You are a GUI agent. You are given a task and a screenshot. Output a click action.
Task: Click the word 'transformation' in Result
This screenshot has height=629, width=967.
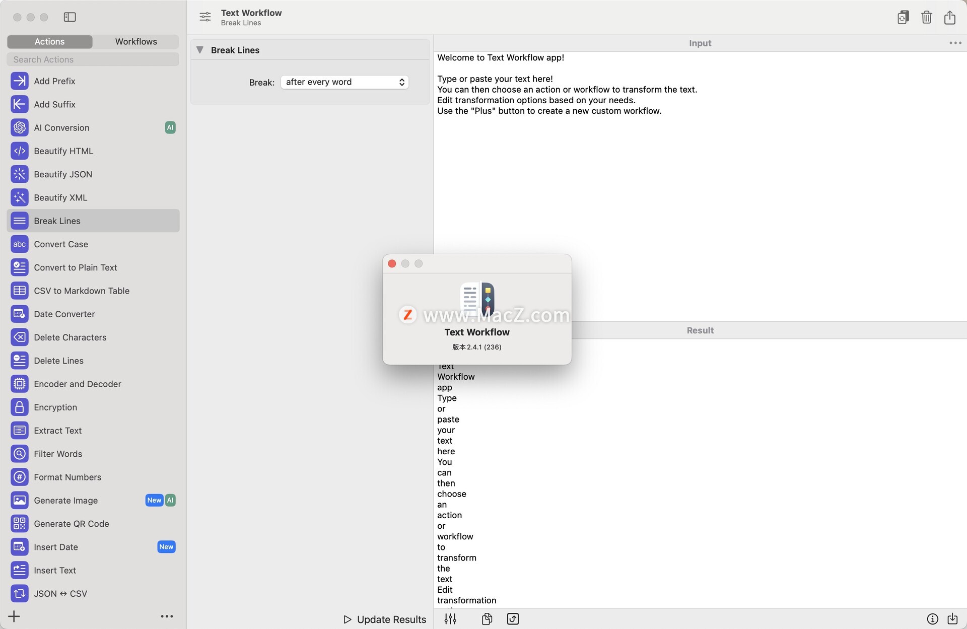pos(466,600)
